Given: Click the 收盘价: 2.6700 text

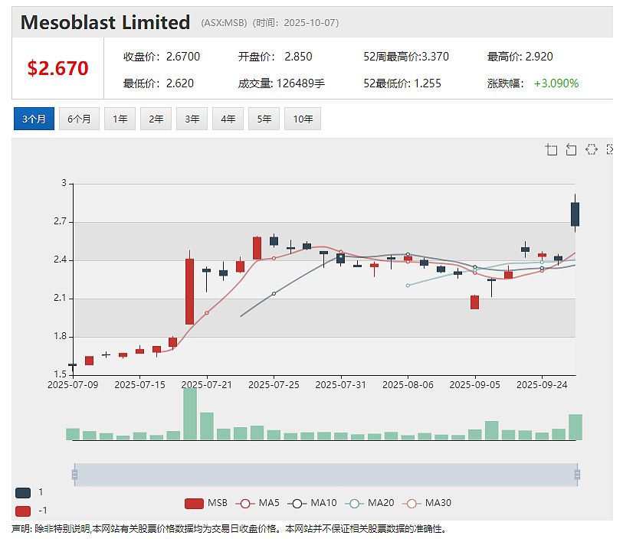Looking at the screenshot, I should pyautogui.click(x=162, y=57).
